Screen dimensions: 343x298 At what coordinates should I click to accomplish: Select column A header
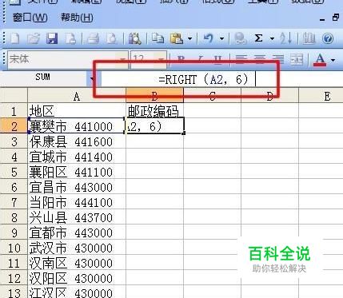tap(77, 96)
